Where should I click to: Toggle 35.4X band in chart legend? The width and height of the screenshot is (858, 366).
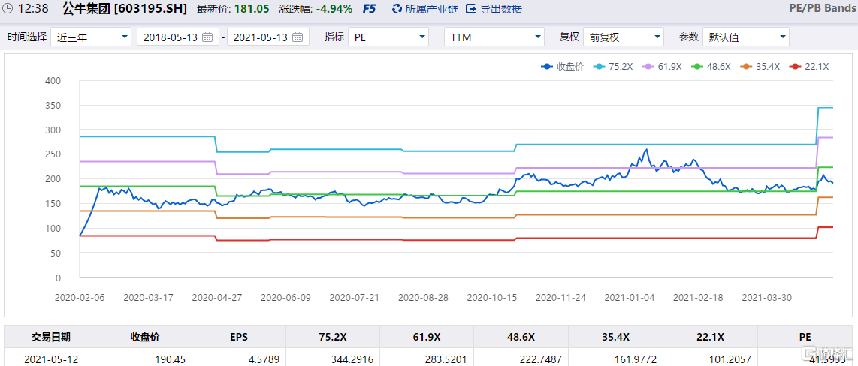click(760, 67)
